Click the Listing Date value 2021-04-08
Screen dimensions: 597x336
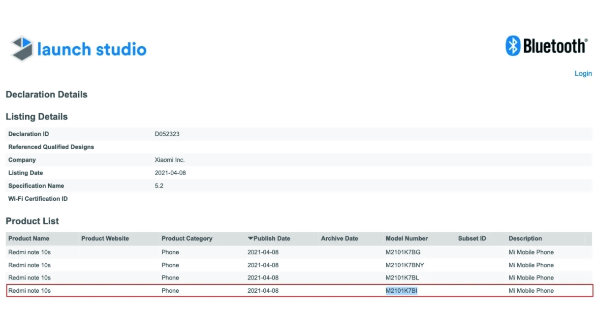[170, 173]
